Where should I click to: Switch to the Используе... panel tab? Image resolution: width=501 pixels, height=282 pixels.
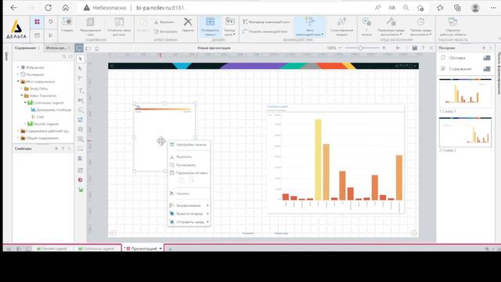pyautogui.click(x=56, y=48)
